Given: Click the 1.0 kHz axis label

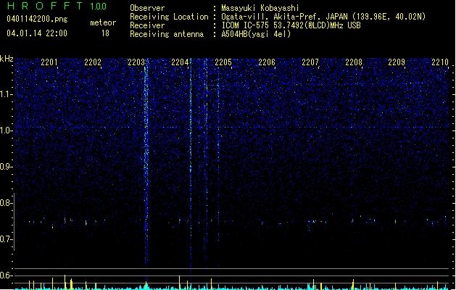Looking at the screenshot, I should click(6, 130).
